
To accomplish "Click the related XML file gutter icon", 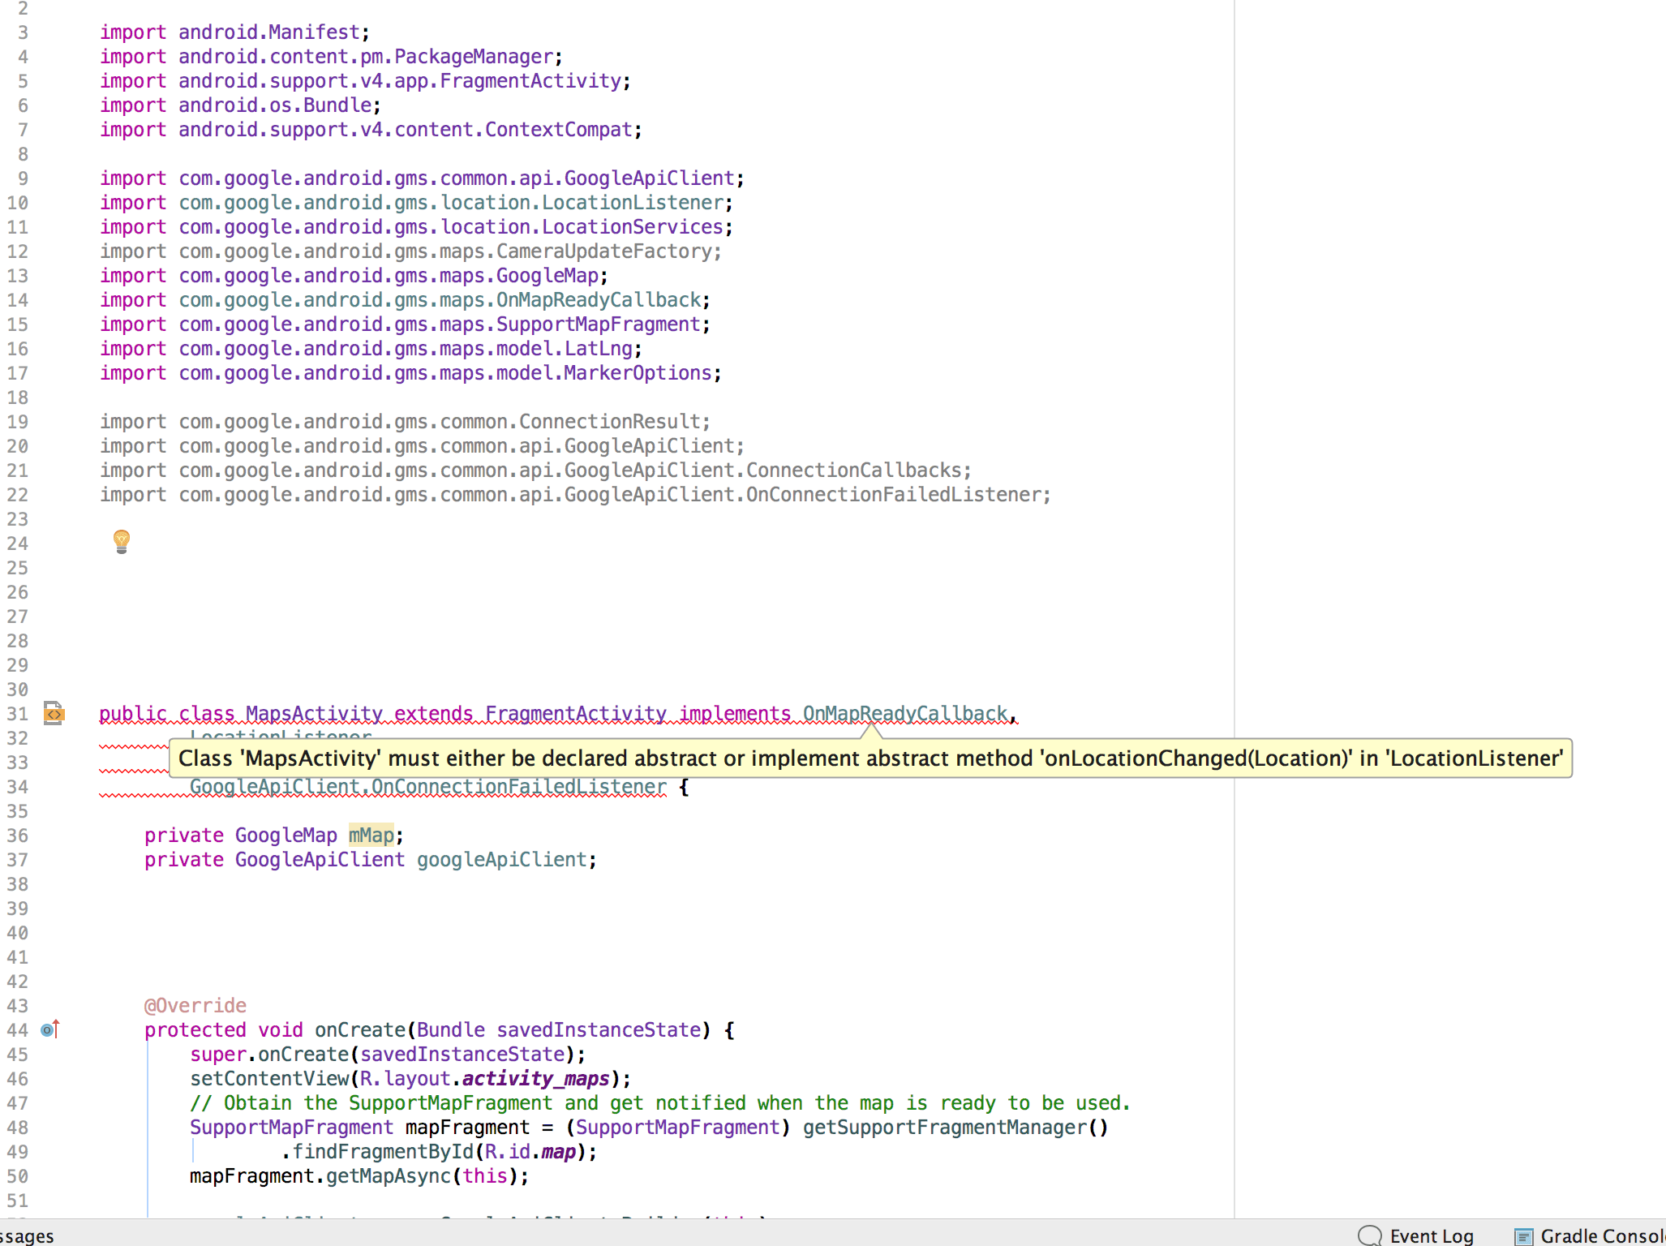I will click(x=54, y=714).
